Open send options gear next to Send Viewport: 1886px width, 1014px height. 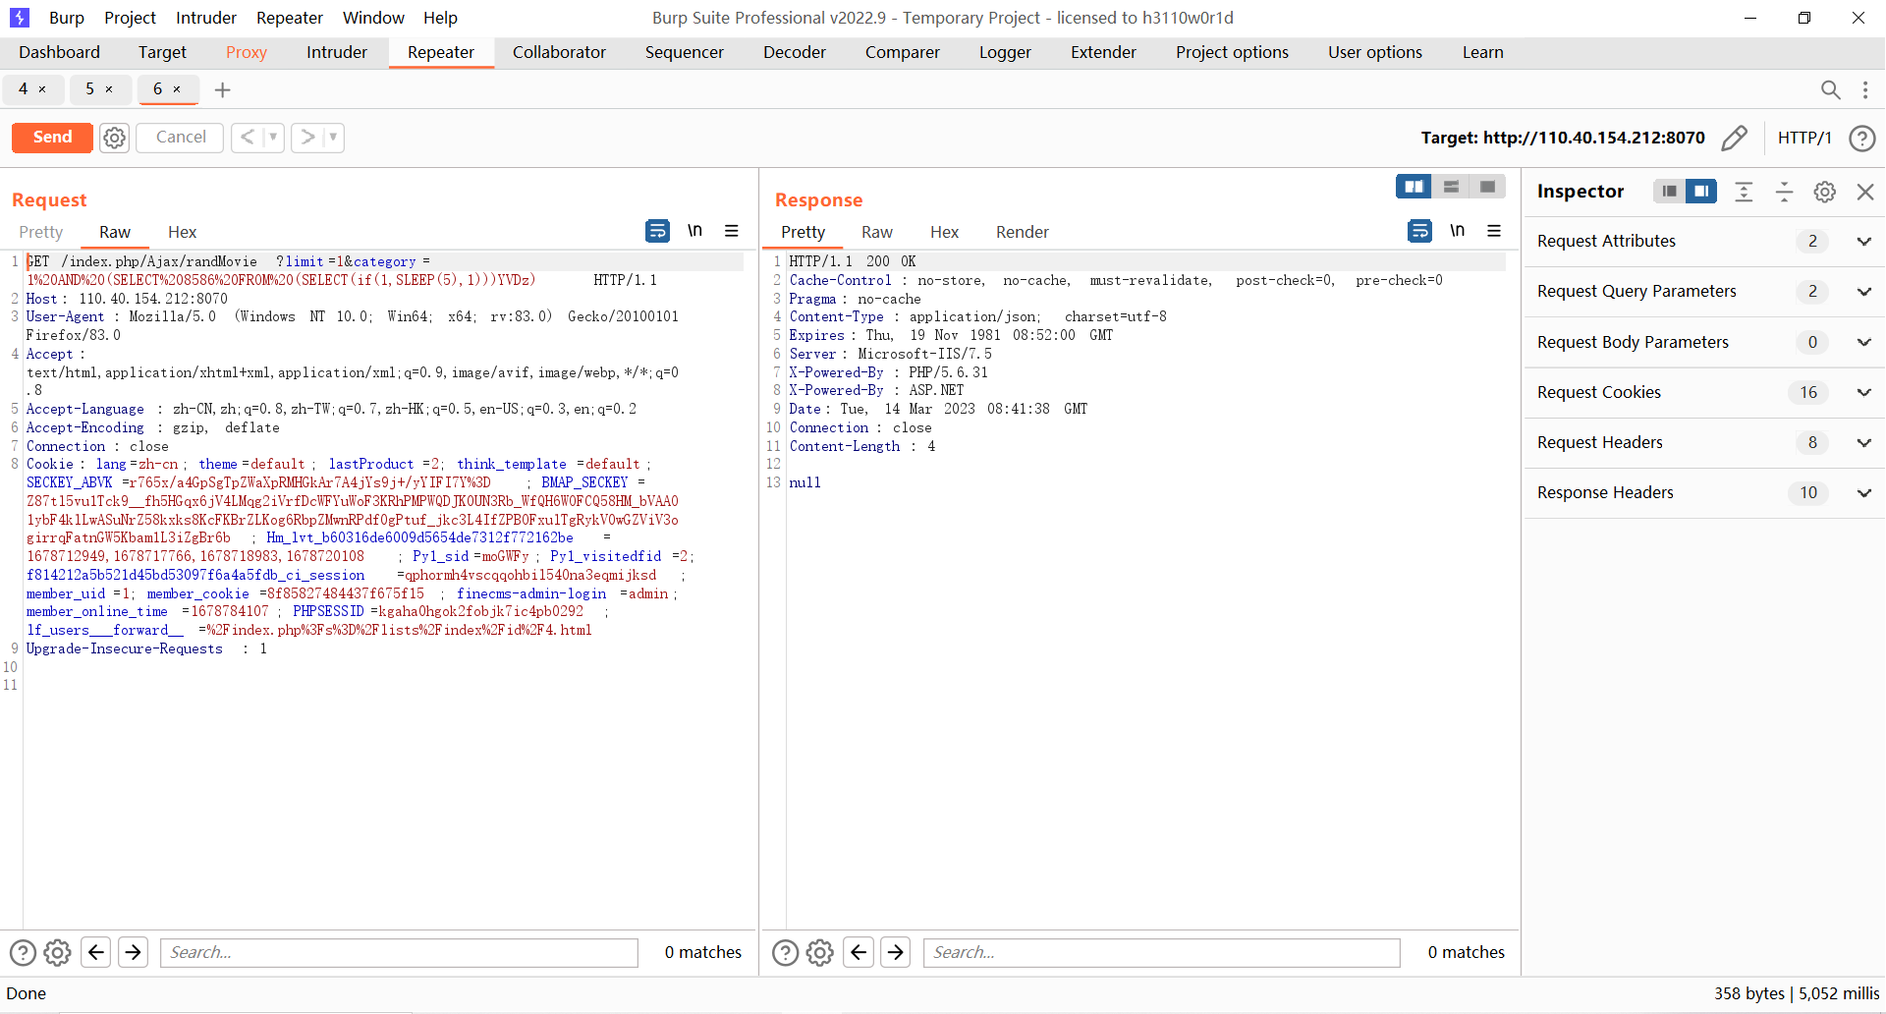(x=115, y=138)
